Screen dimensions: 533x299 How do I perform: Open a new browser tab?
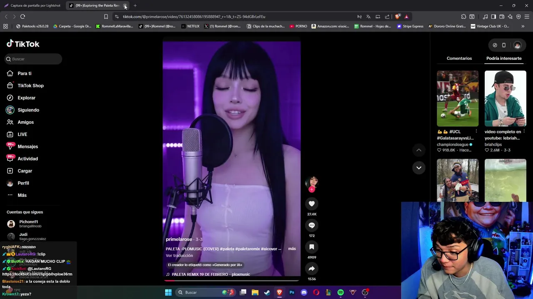(135, 5)
